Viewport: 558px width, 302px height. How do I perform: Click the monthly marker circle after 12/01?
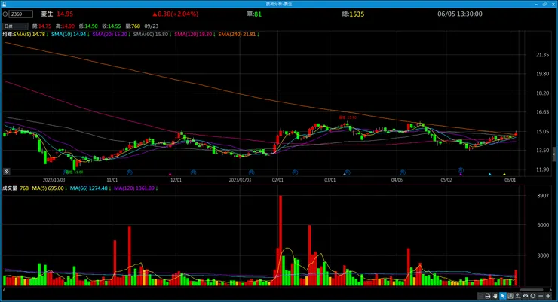click(193, 172)
